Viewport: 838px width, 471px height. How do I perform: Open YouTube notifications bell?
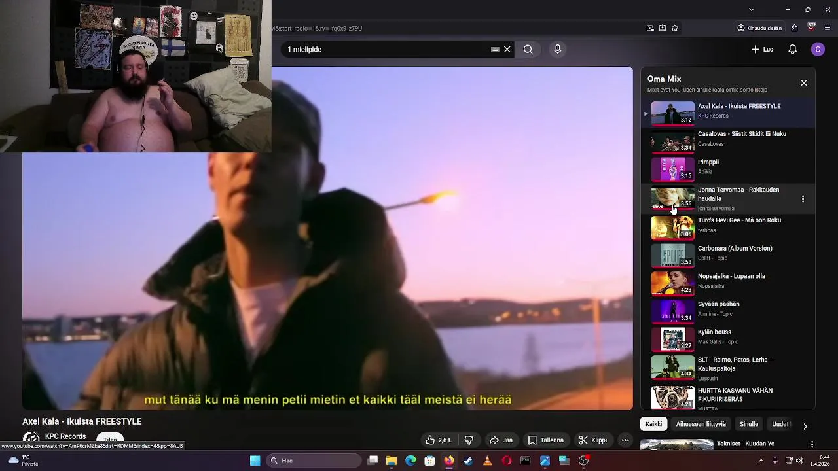click(792, 49)
